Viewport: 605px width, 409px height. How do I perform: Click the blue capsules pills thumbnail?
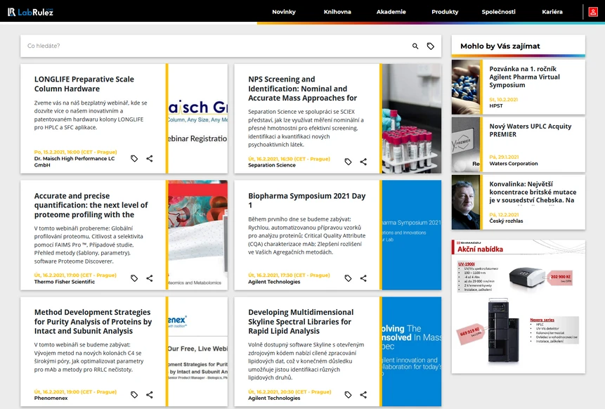(466, 87)
